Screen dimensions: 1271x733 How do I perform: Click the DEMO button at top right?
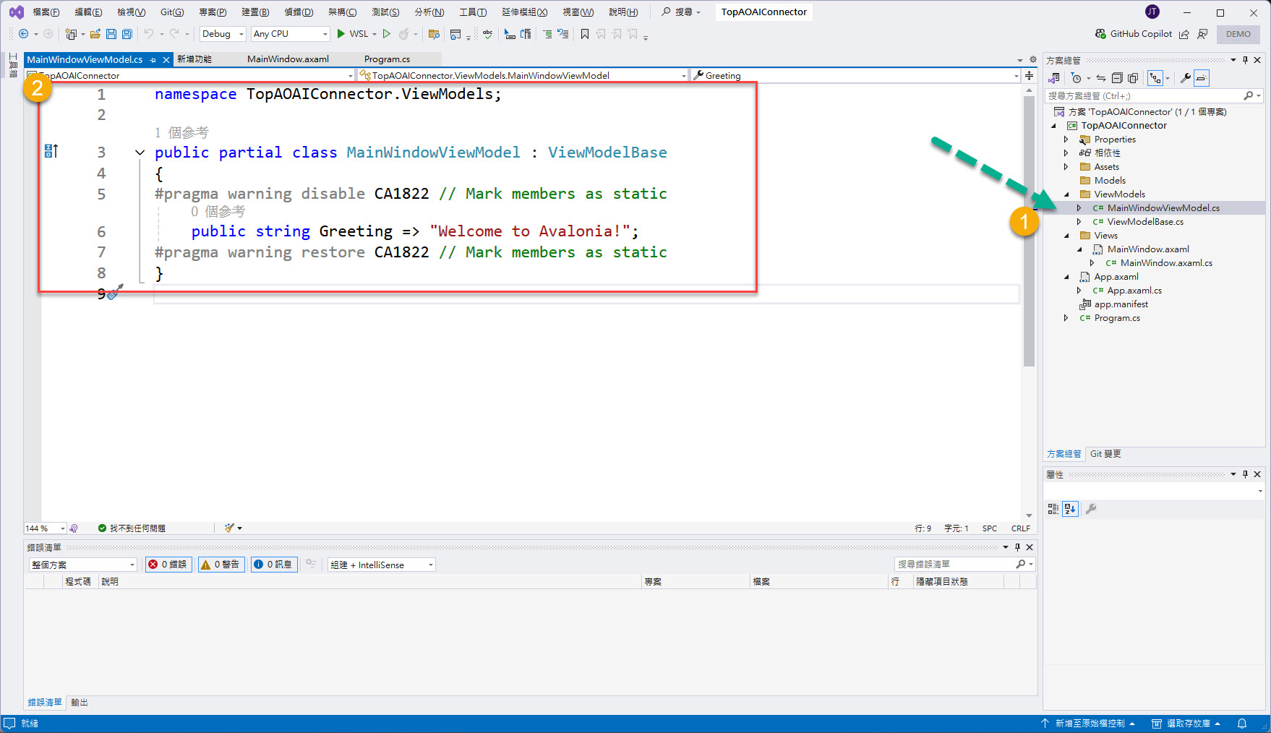click(1238, 34)
